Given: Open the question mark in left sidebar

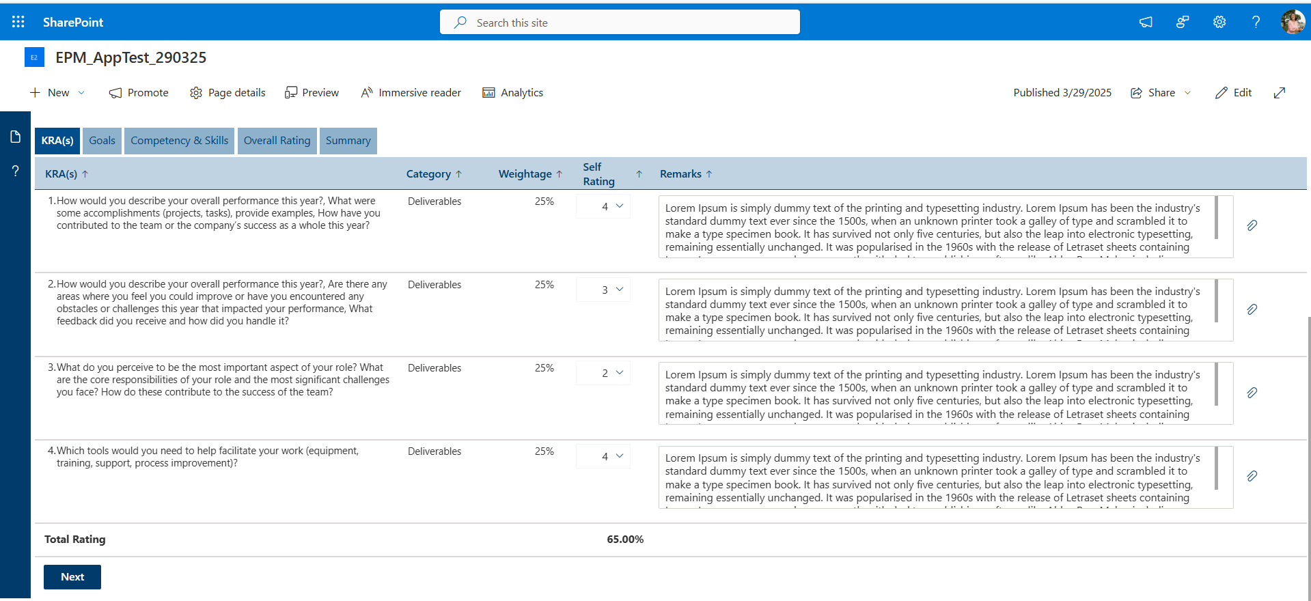Looking at the screenshot, I should 15,171.
